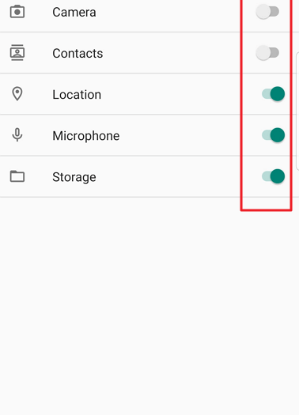Select the Camera label text
The height and width of the screenshot is (415, 299).
tap(74, 12)
